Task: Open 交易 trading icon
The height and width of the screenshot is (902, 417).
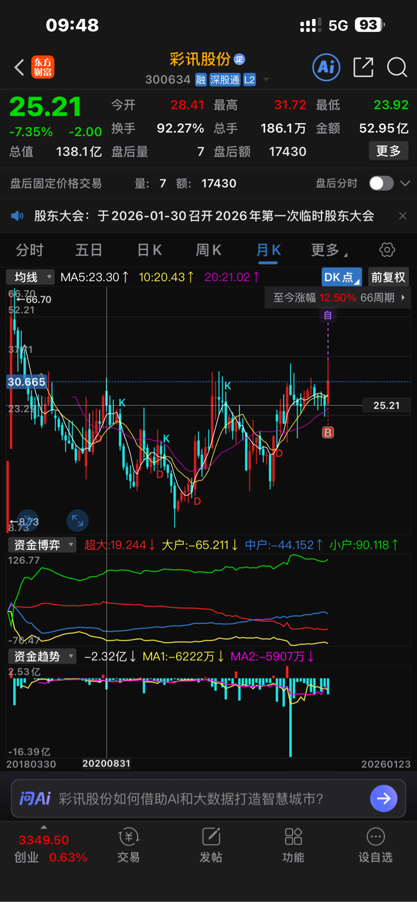Action: [129, 845]
